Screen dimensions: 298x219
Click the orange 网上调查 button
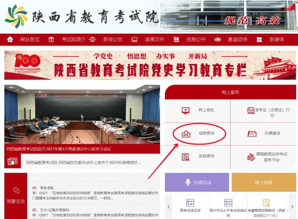click(x=264, y=182)
